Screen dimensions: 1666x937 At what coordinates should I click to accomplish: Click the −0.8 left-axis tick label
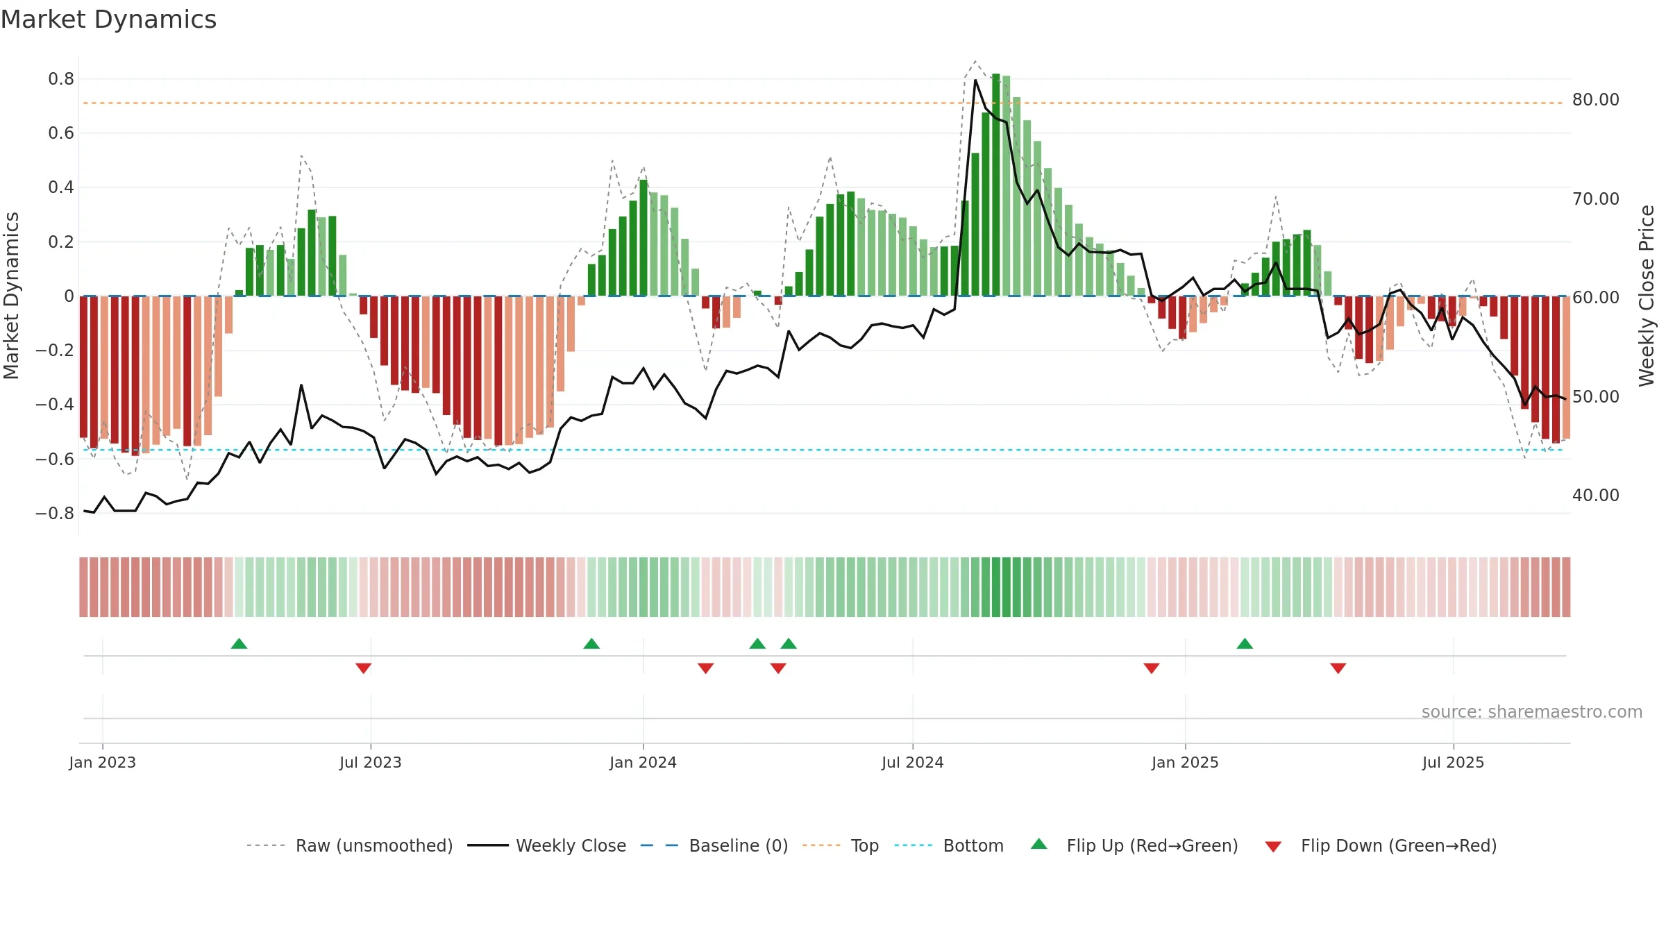pyautogui.click(x=55, y=514)
